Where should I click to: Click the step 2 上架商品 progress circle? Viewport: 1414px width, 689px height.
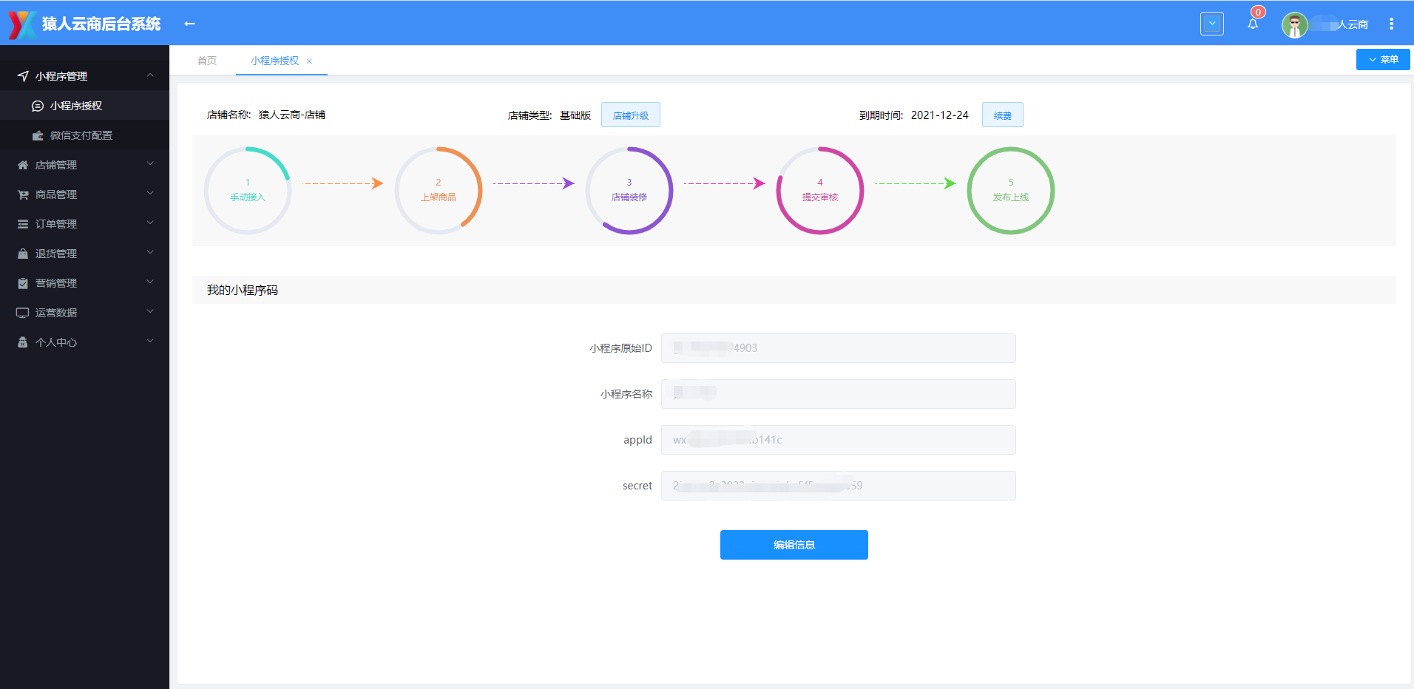click(x=439, y=191)
